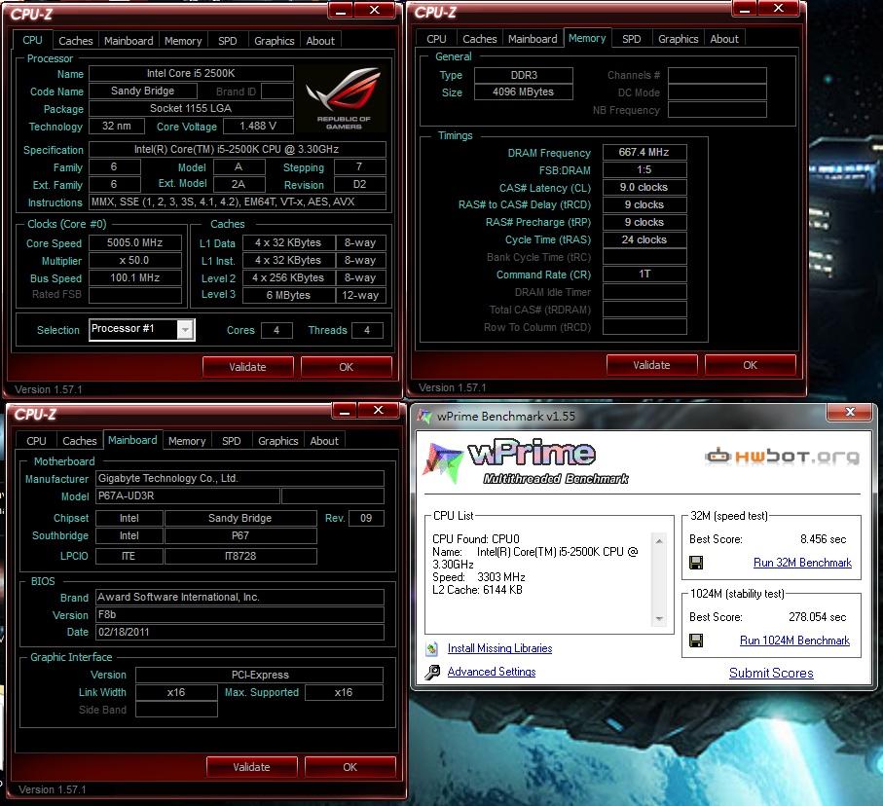Click the Advanced Settings wrench icon
The width and height of the screenshot is (883, 806).
432,672
